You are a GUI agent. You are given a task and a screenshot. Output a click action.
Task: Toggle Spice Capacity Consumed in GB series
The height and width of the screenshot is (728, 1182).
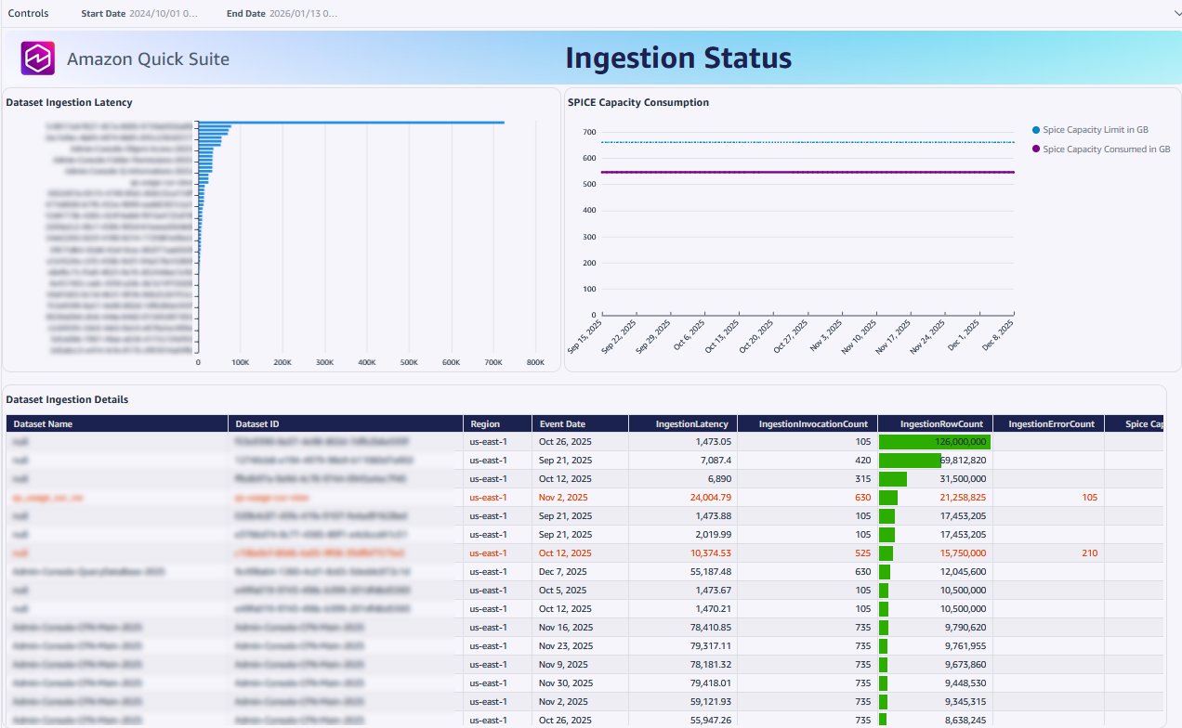(x=1106, y=149)
